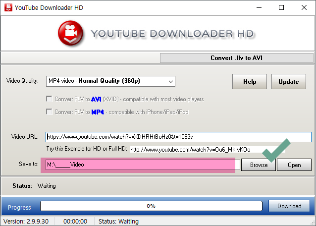Click the Waiting status above the progress bar
The width and height of the screenshot is (316, 226).
point(47,186)
